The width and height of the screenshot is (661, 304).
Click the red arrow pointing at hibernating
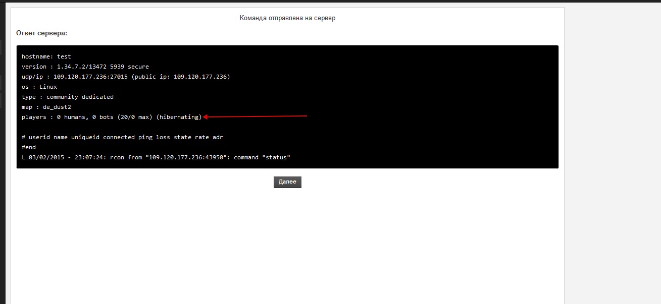click(x=255, y=116)
